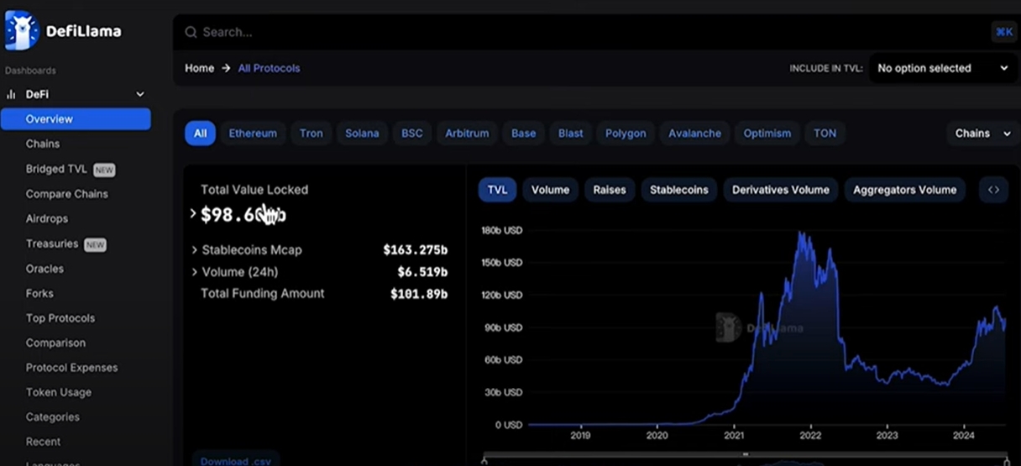1021x466 pixels.
Task: Click the DeFi bar-chart sidebar icon
Action: tap(12, 95)
